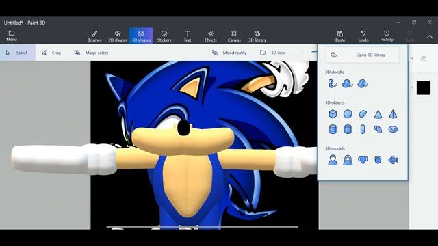Screen dimensions: 438x246
Task: Open the Canvas tab
Action: pyautogui.click(x=234, y=36)
